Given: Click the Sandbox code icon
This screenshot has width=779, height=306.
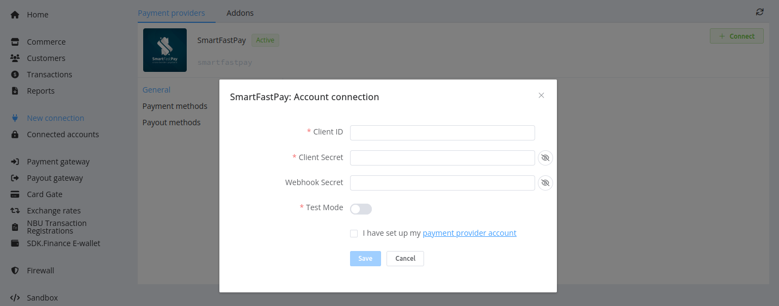Looking at the screenshot, I should click(x=15, y=298).
